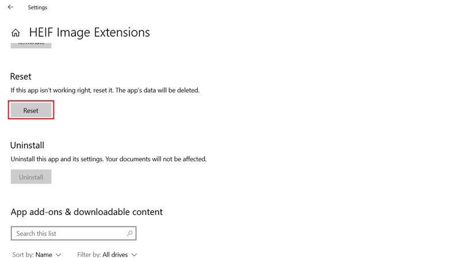This screenshot has height=258, width=460.
Task: Go to Settings home via house icon
Action: coord(16,33)
